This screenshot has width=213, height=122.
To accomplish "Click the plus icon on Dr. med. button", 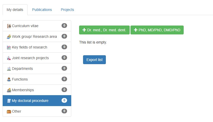I will (84, 30).
